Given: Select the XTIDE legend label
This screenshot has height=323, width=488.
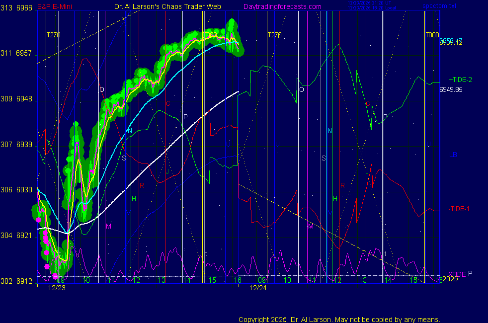Looking at the screenshot, I should pos(457,274).
